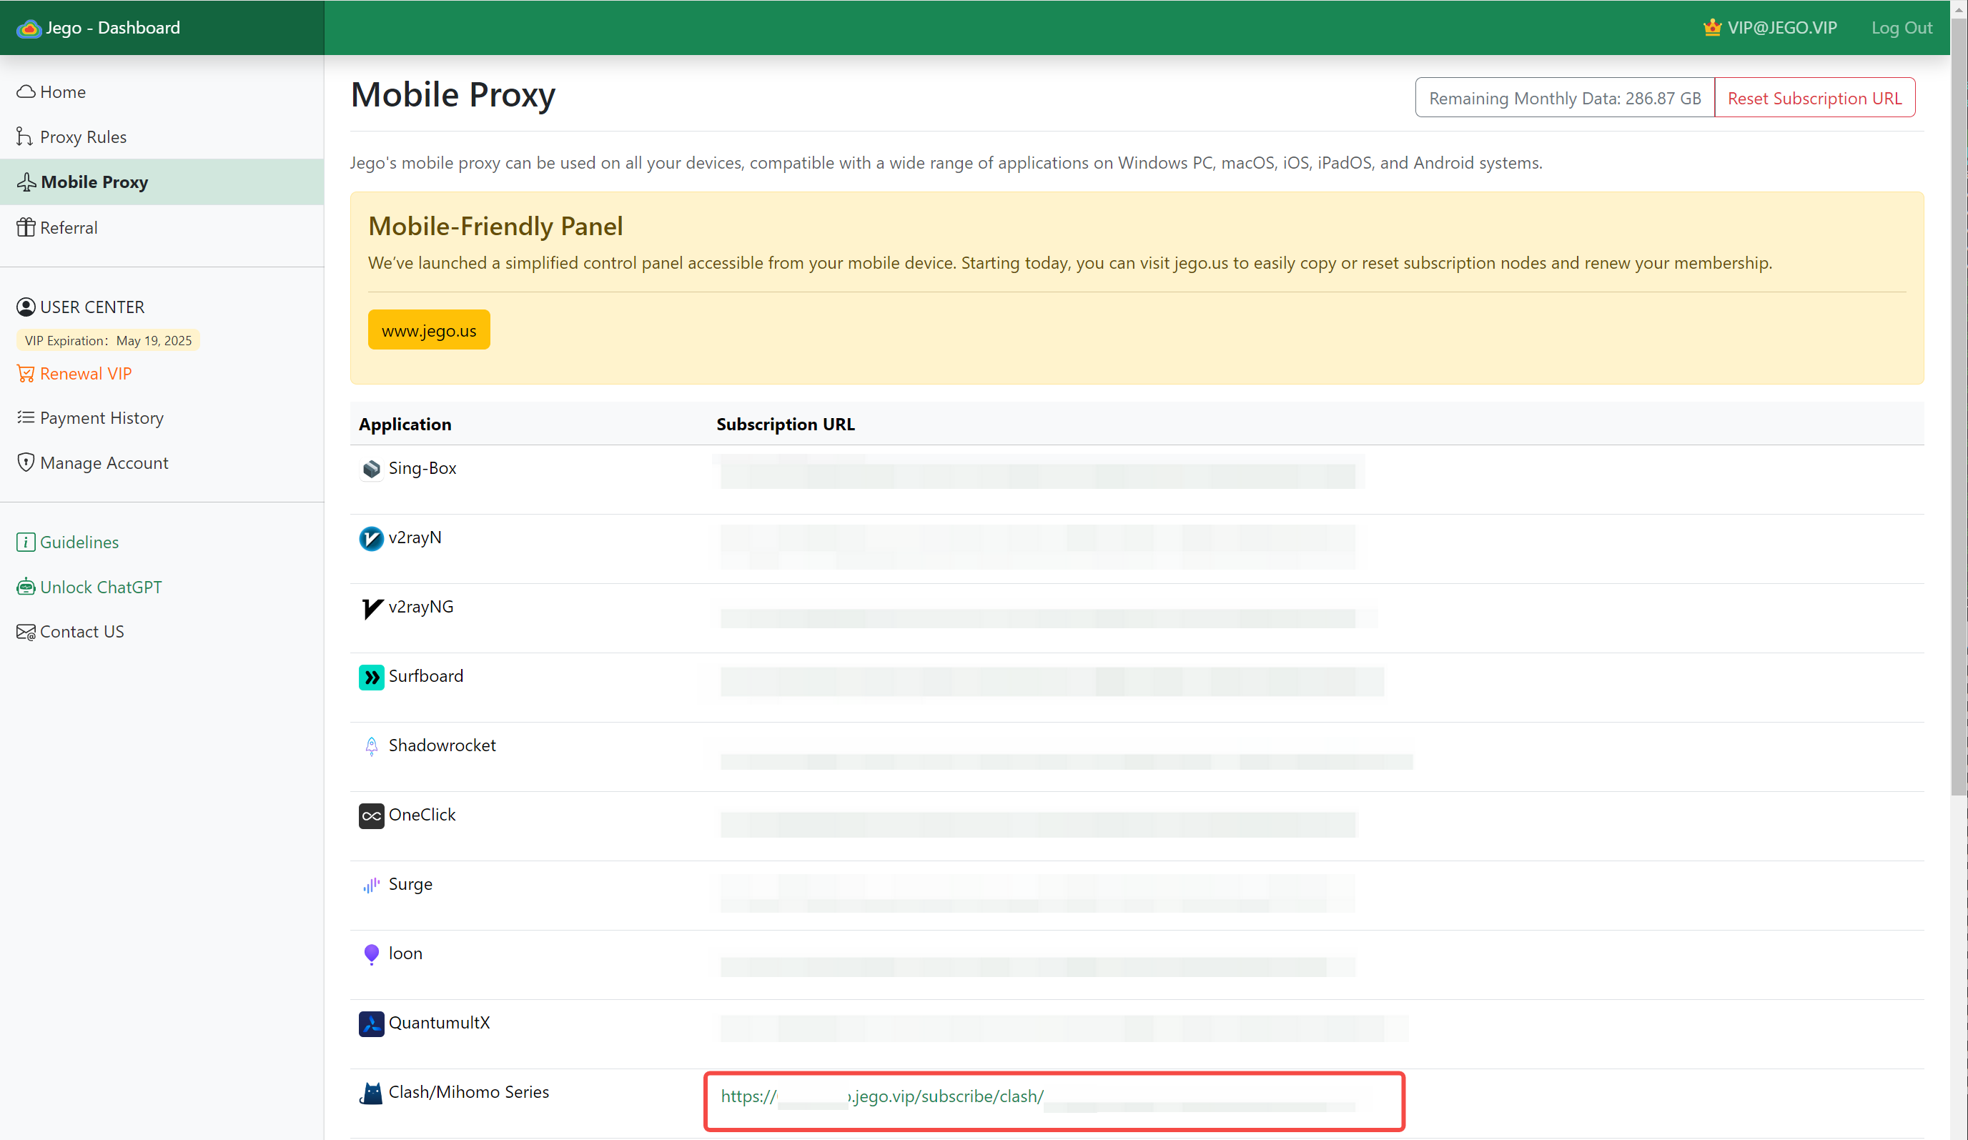
Task: Open Proxy Rules in sidebar
Action: (x=83, y=137)
